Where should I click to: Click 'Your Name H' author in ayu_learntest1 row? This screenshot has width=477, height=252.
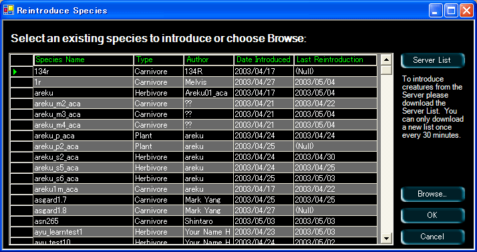tap(208, 232)
